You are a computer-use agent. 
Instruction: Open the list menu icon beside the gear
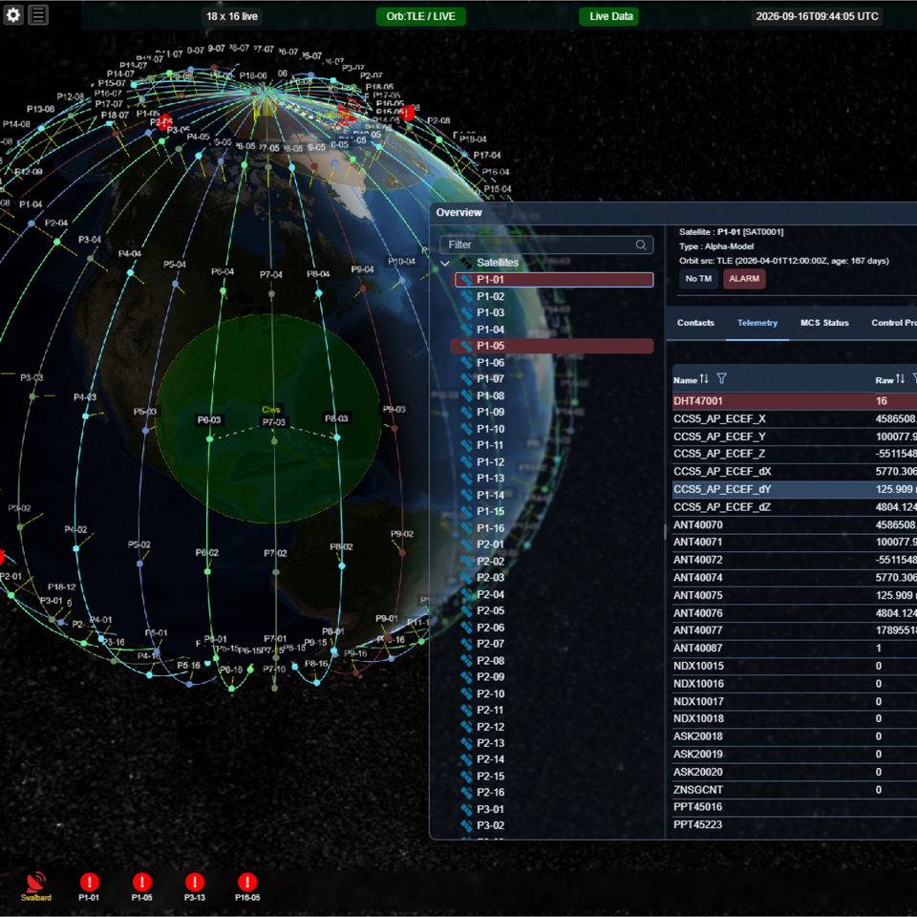pyautogui.click(x=38, y=14)
